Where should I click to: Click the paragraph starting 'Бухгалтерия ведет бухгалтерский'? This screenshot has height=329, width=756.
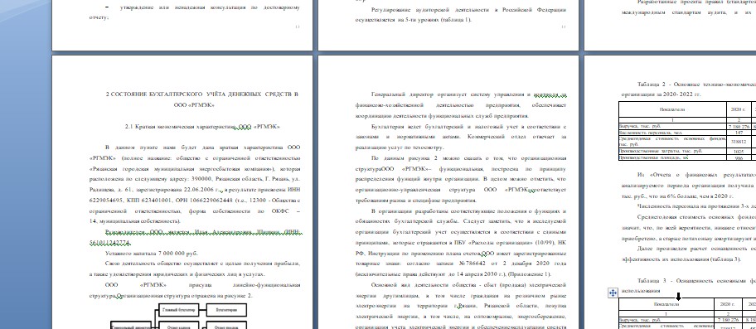click(460, 137)
